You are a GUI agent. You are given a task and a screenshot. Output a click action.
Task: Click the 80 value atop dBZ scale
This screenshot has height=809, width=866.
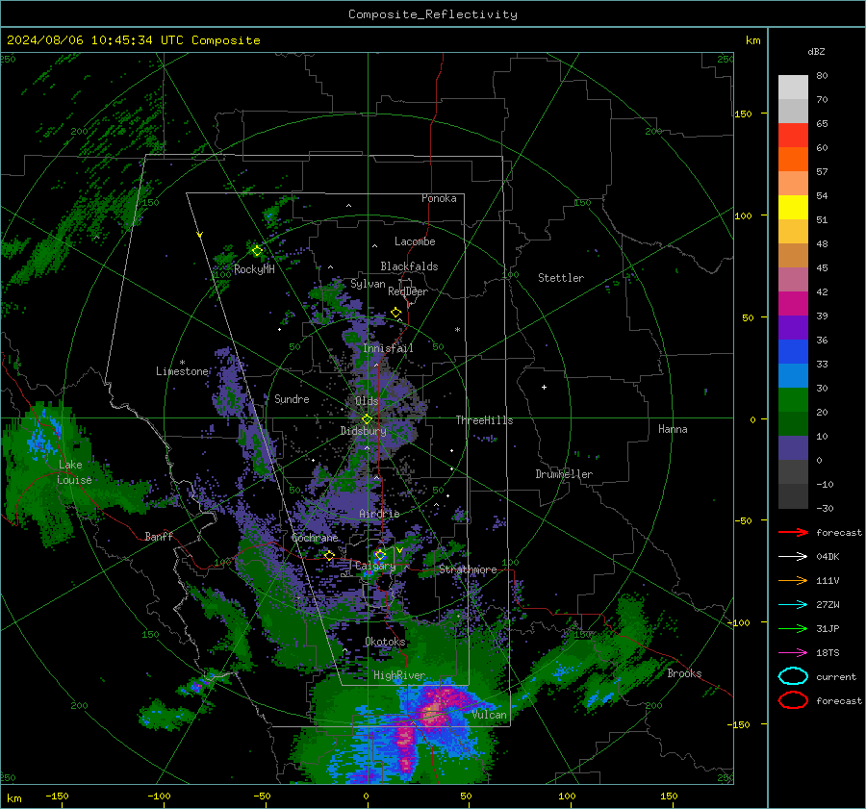click(822, 76)
